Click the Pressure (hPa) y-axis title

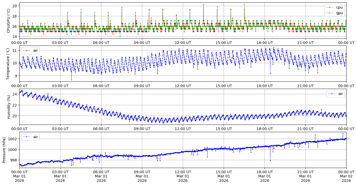click(x=4, y=150)
